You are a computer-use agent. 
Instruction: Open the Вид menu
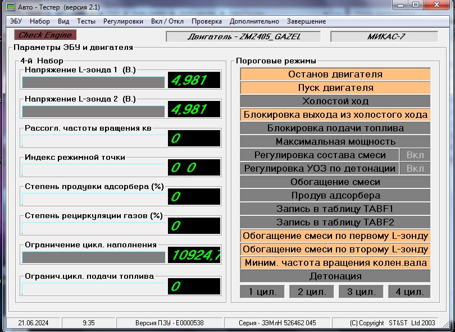[x=63, y=21]
